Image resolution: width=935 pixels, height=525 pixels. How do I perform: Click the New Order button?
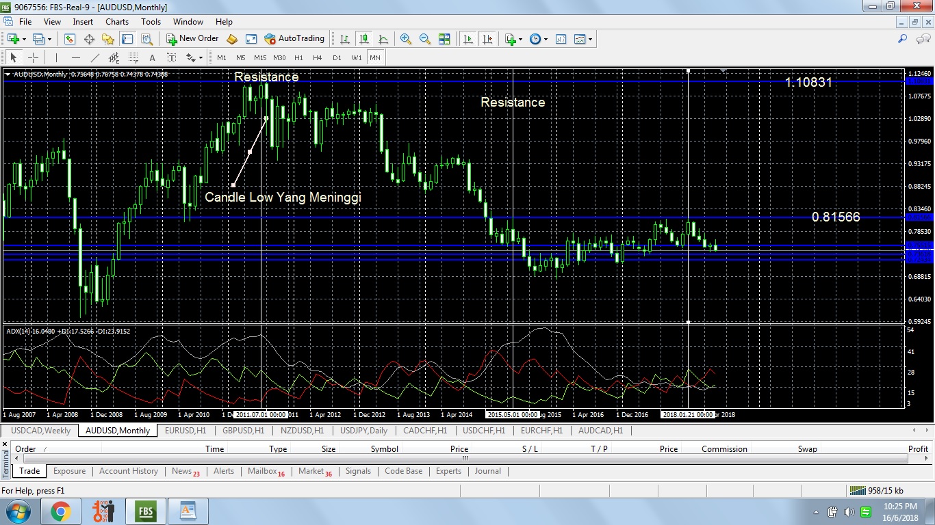coord(192,39)
